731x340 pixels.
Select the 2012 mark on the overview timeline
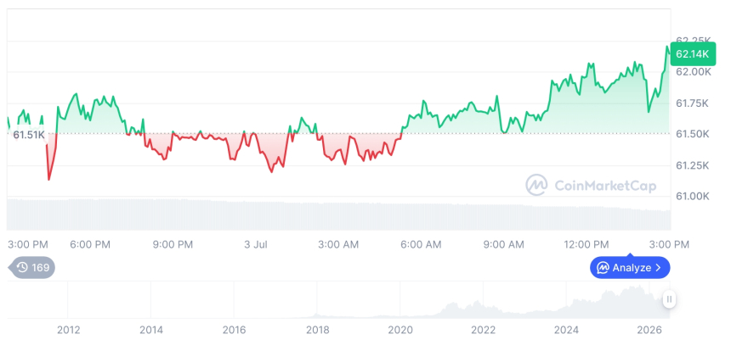click(69, 330)
